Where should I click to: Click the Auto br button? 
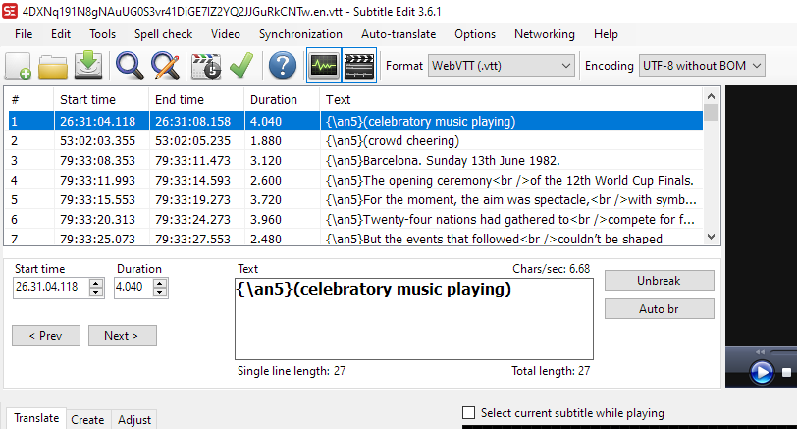[x=659, y=309]
